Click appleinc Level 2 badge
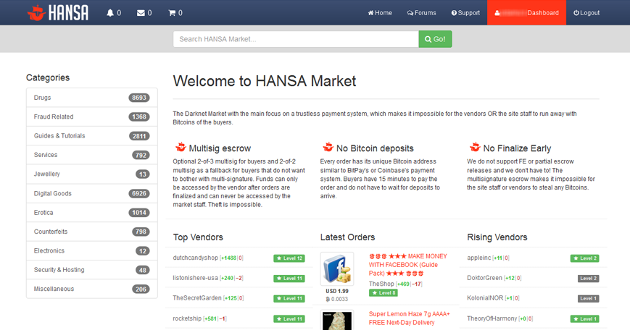630x330 pixels. (584, 258)
